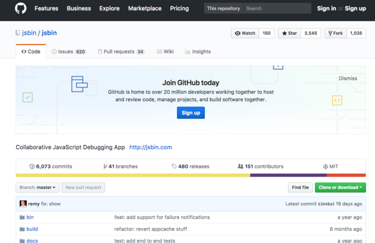Click remy's avatar thumbnail
Image resolution: width=375 pixels, height=243 pixels.
tap(23, 204)
